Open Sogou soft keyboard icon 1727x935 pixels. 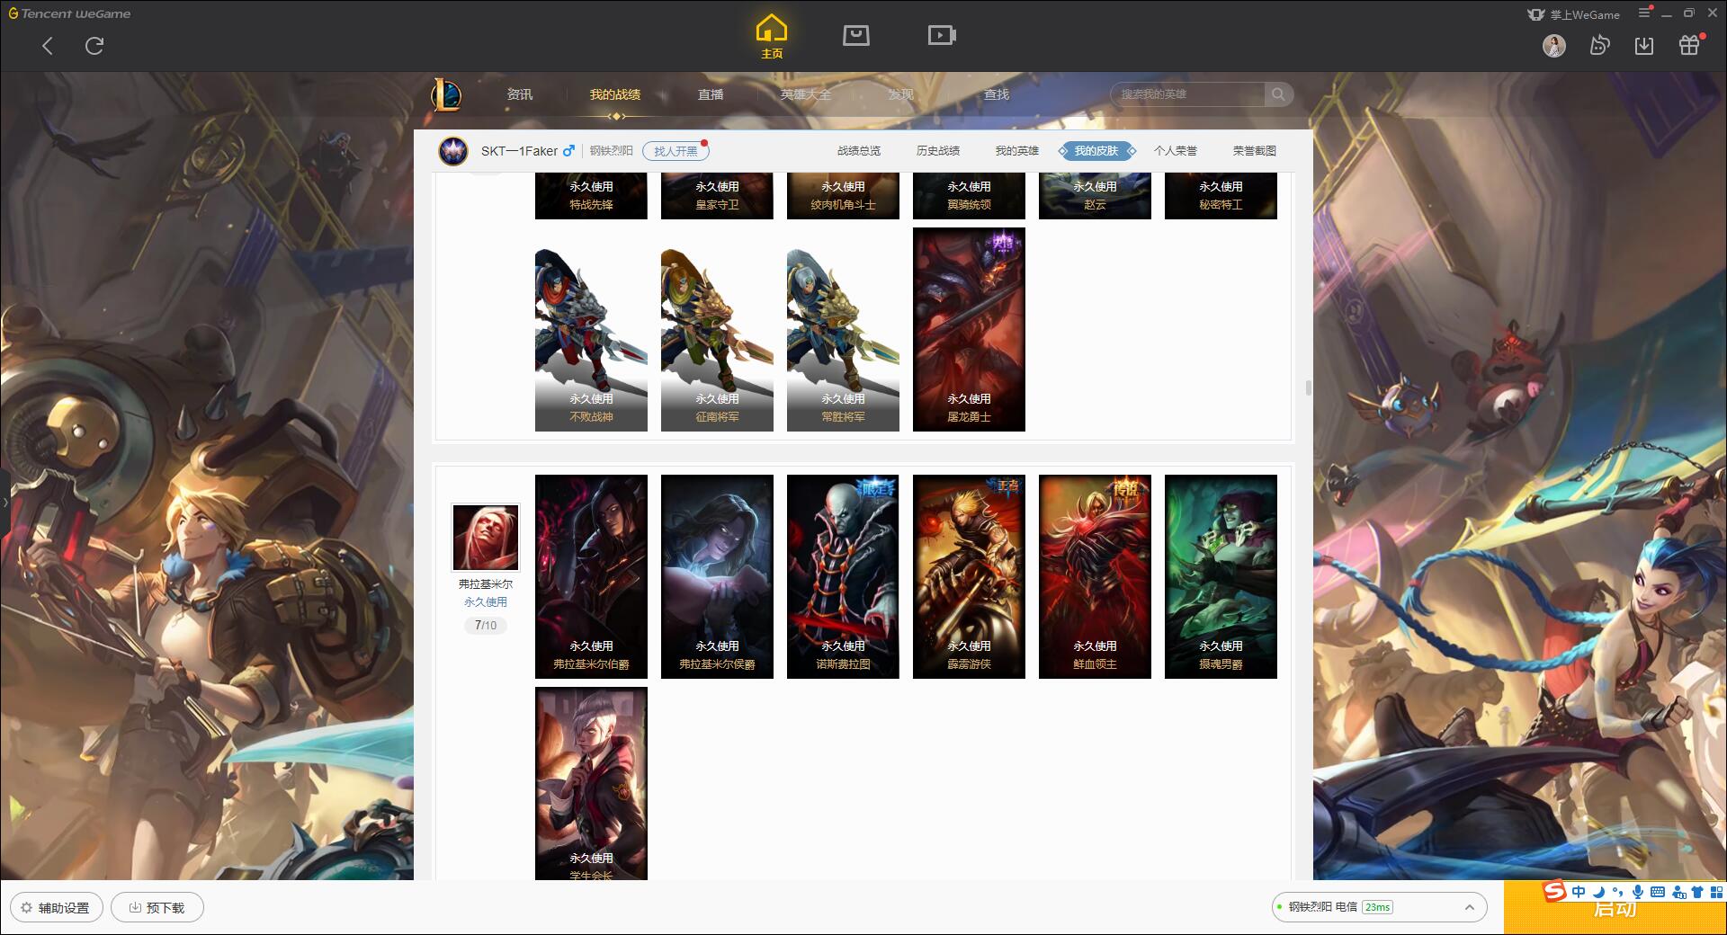point(1658,892)
